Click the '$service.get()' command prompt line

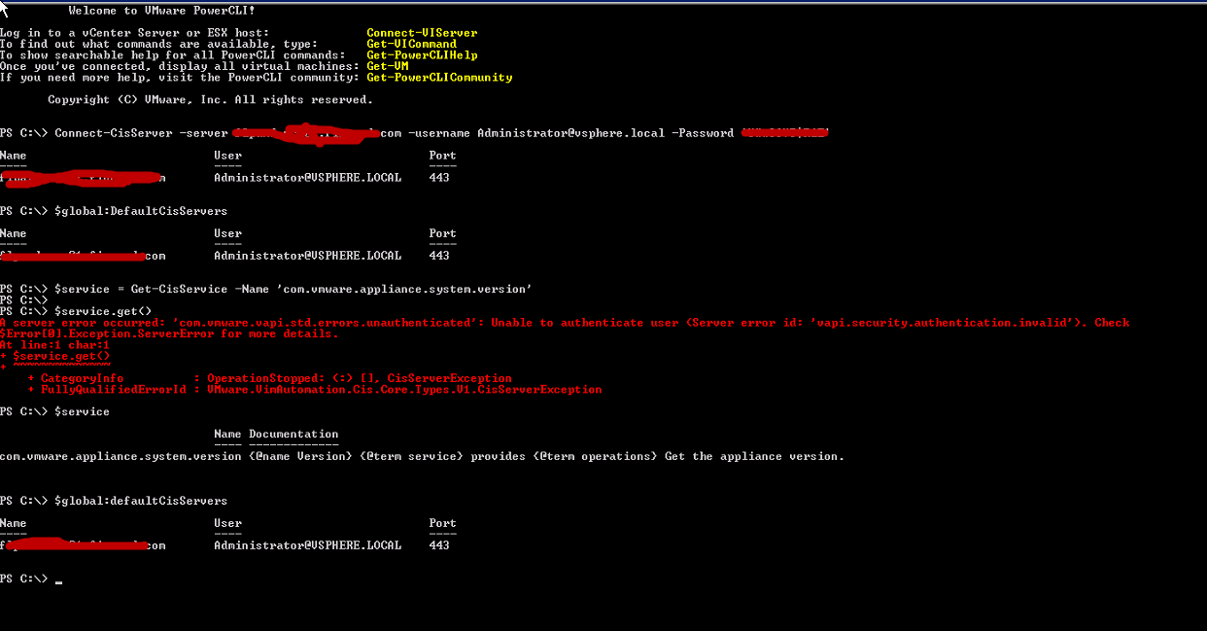coord(76,311)
